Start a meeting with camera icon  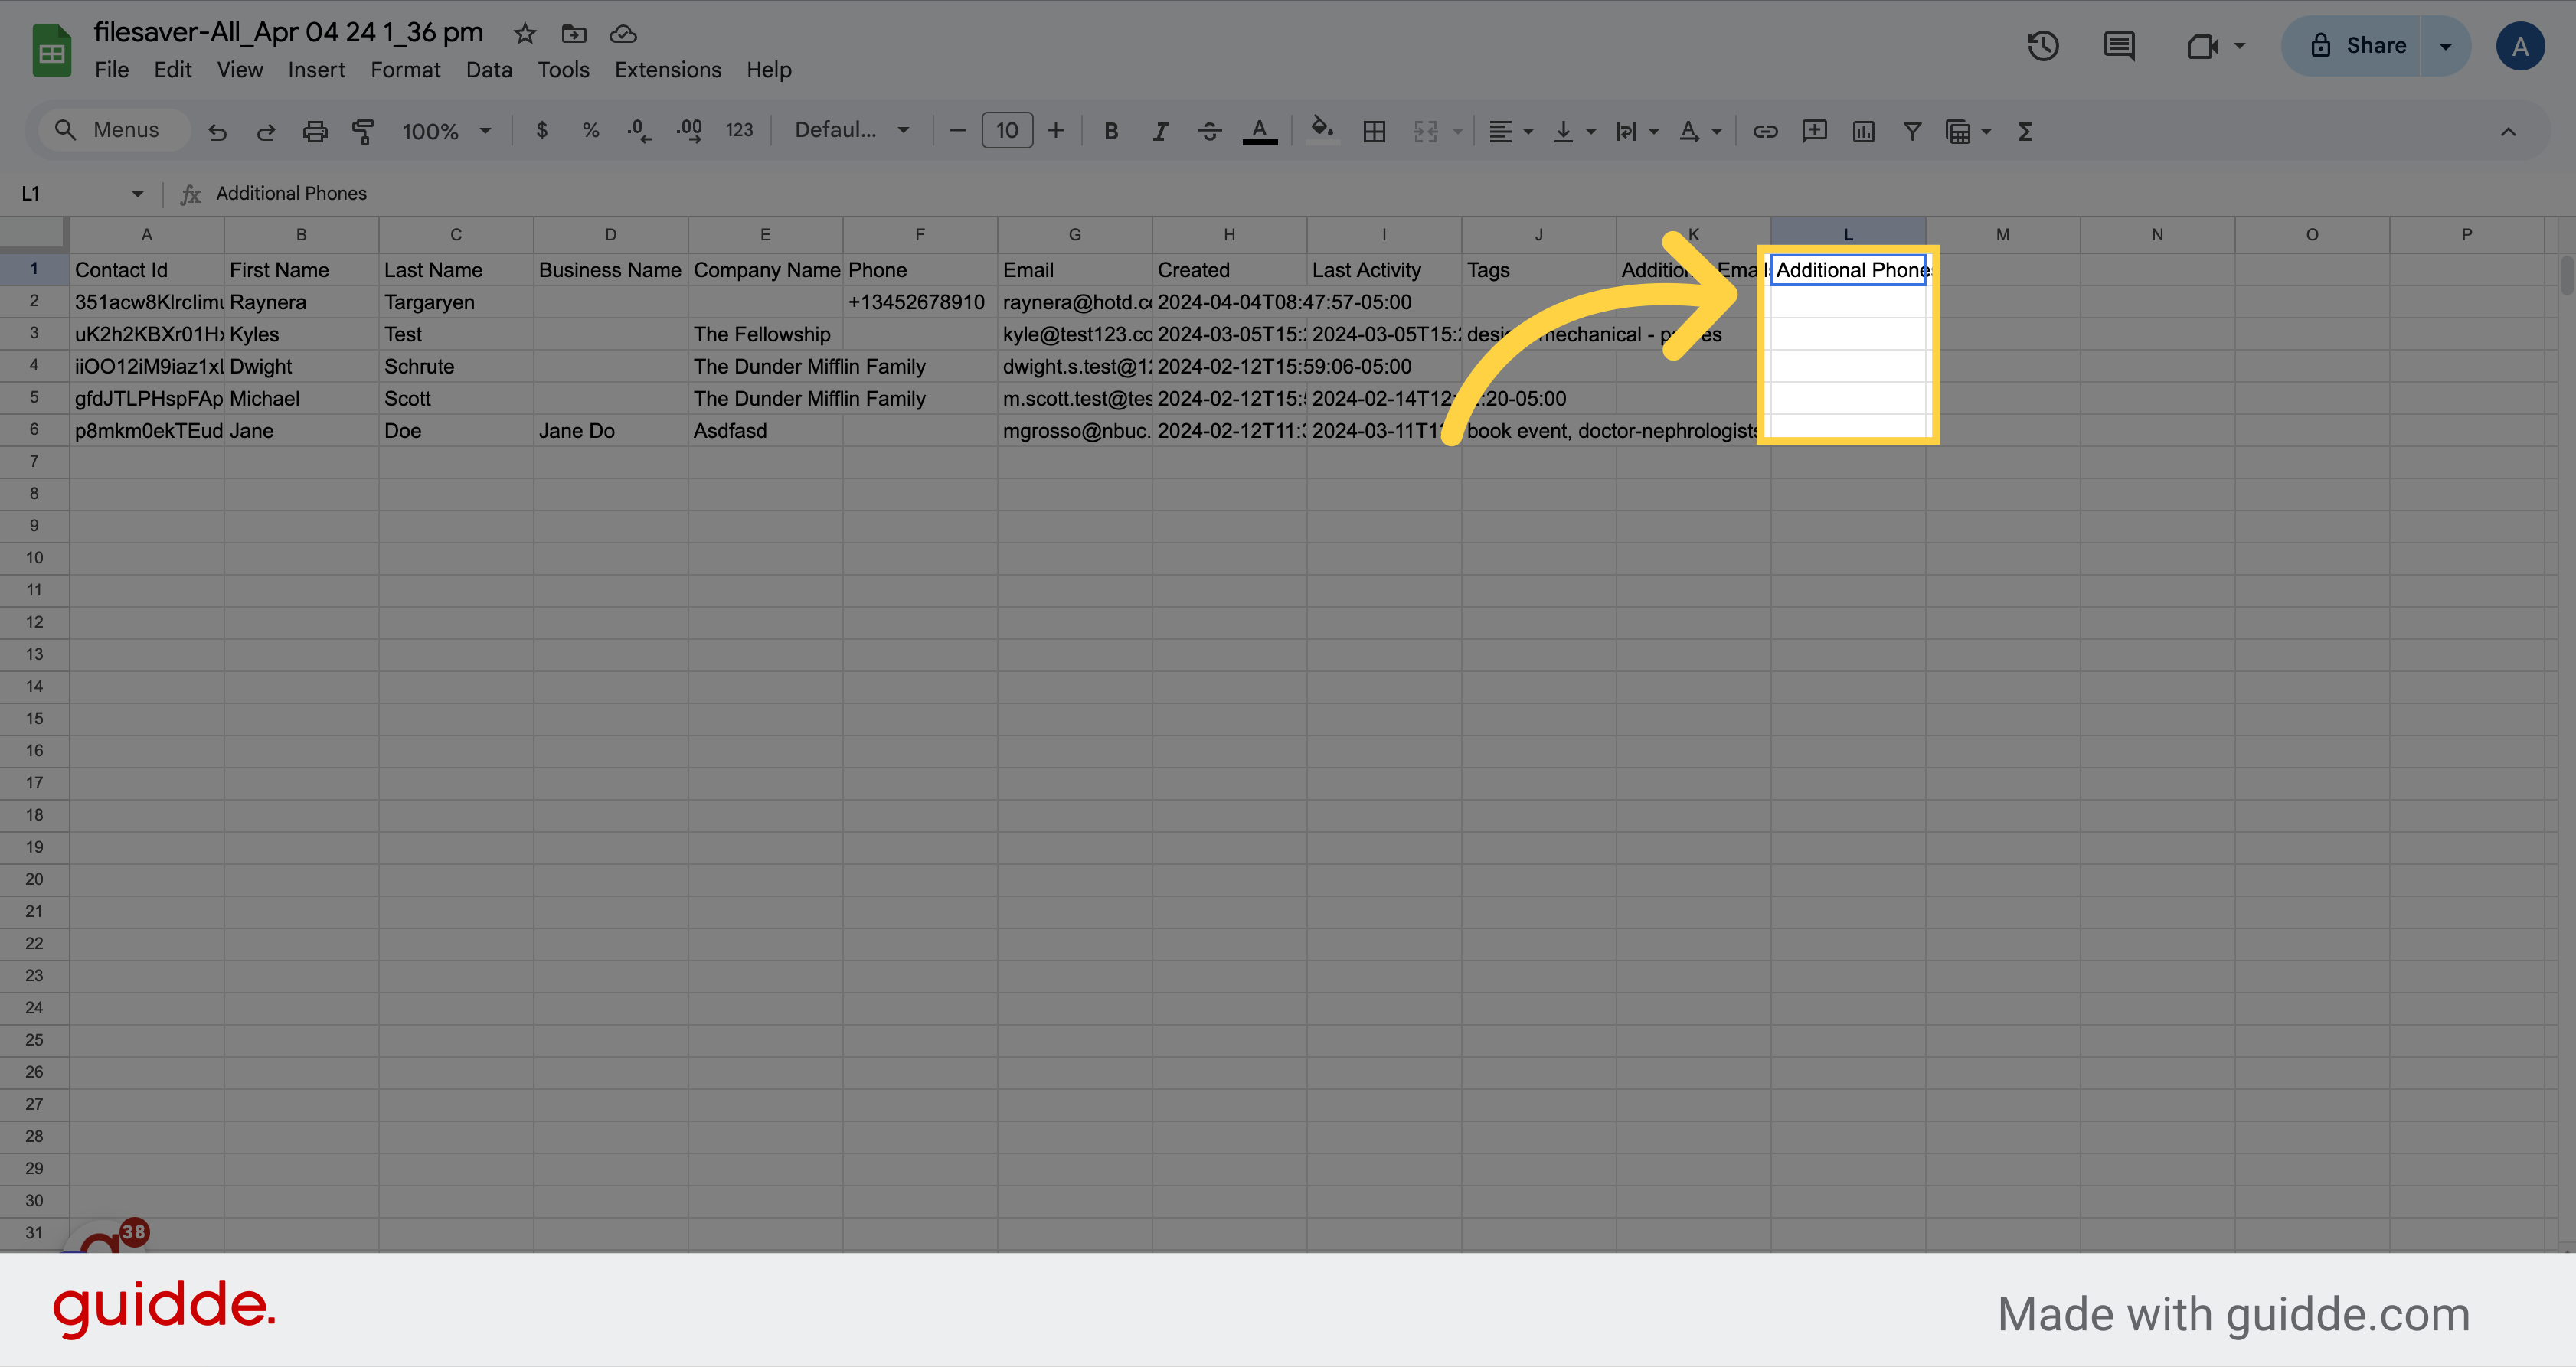2203,46
